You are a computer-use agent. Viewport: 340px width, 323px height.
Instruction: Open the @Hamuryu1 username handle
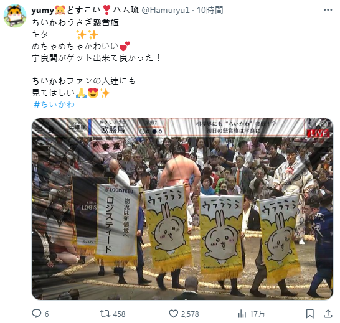(166, 10)
